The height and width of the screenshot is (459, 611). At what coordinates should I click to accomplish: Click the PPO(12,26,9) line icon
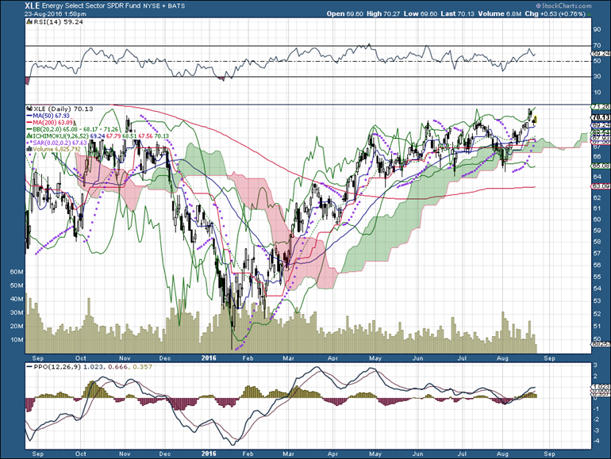(29, 367)
